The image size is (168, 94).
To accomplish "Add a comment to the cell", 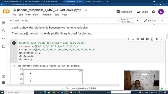I will pyautogui.click(x=143, y=39).
